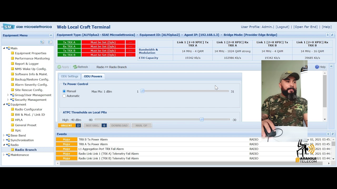Open General Preset
The height and width of the screenshot is (189, 337).
pyautogui.click(x=26, y=125)
